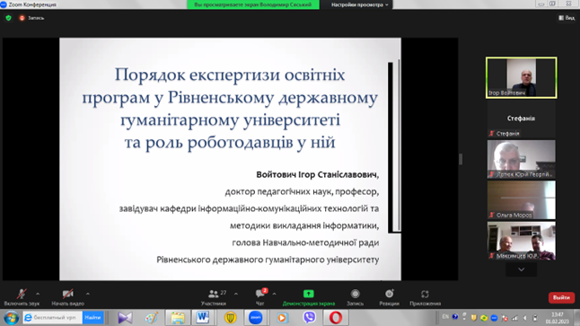Open the Reactions emoji icon
Viewport: 580px width, 326px height.
[389, 295]
